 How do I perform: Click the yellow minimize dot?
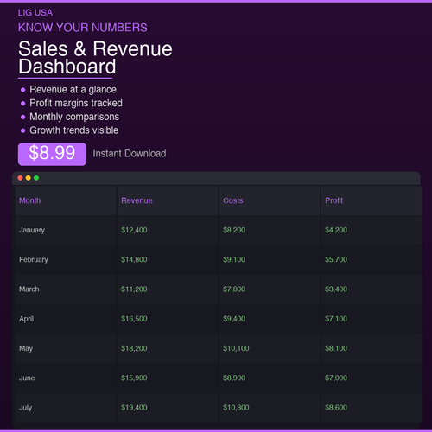[x=29, y=178]
